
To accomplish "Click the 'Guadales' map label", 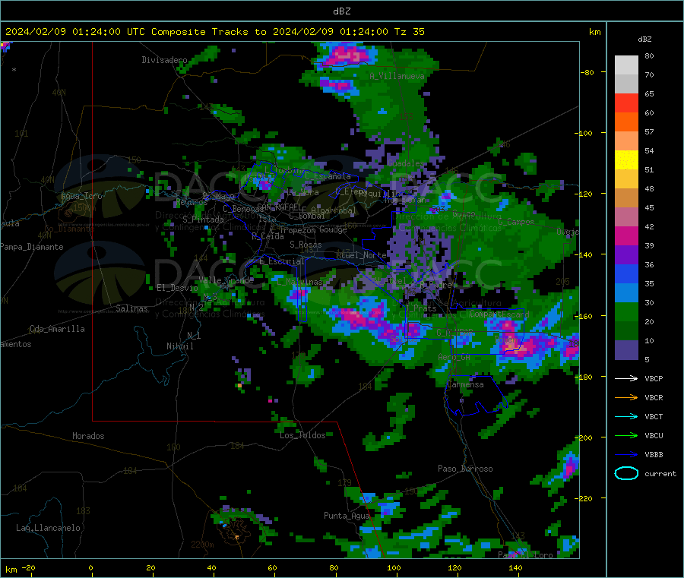I will [x=405, y=163].
